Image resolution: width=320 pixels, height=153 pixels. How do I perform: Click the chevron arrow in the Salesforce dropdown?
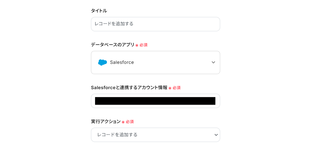click(213, 62)
